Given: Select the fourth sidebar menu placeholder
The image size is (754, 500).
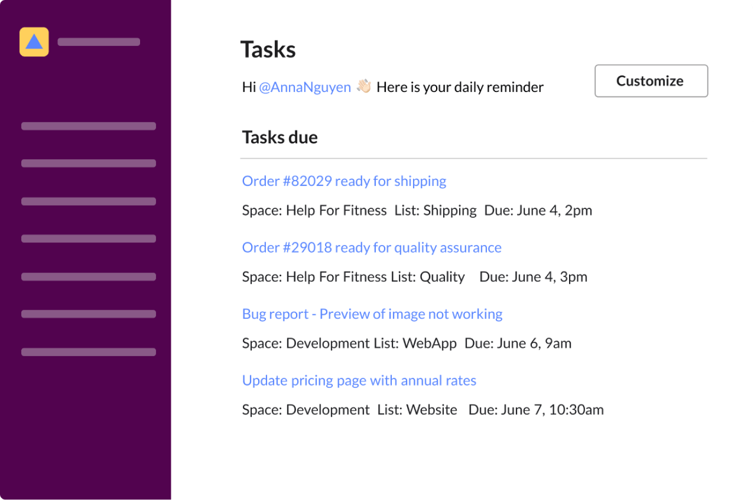Looking at the screenshot, I should (89, 239).
